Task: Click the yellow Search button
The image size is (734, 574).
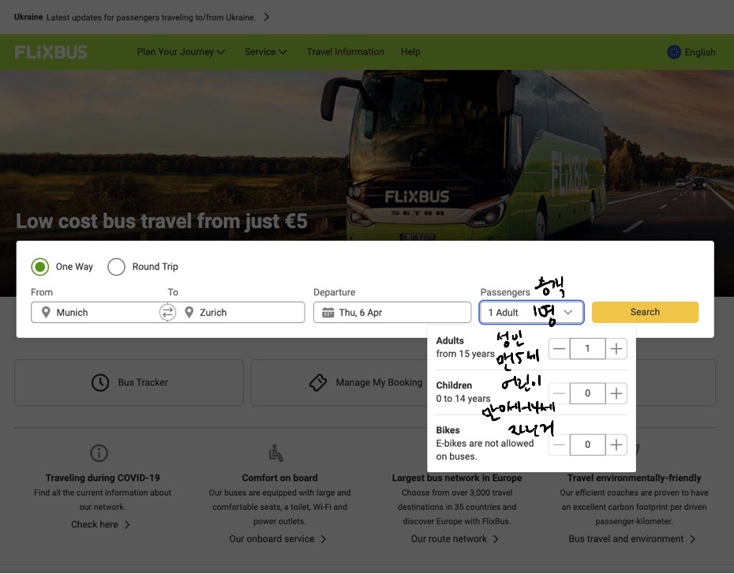Action: pyautogui.click(x=645, y=313)
